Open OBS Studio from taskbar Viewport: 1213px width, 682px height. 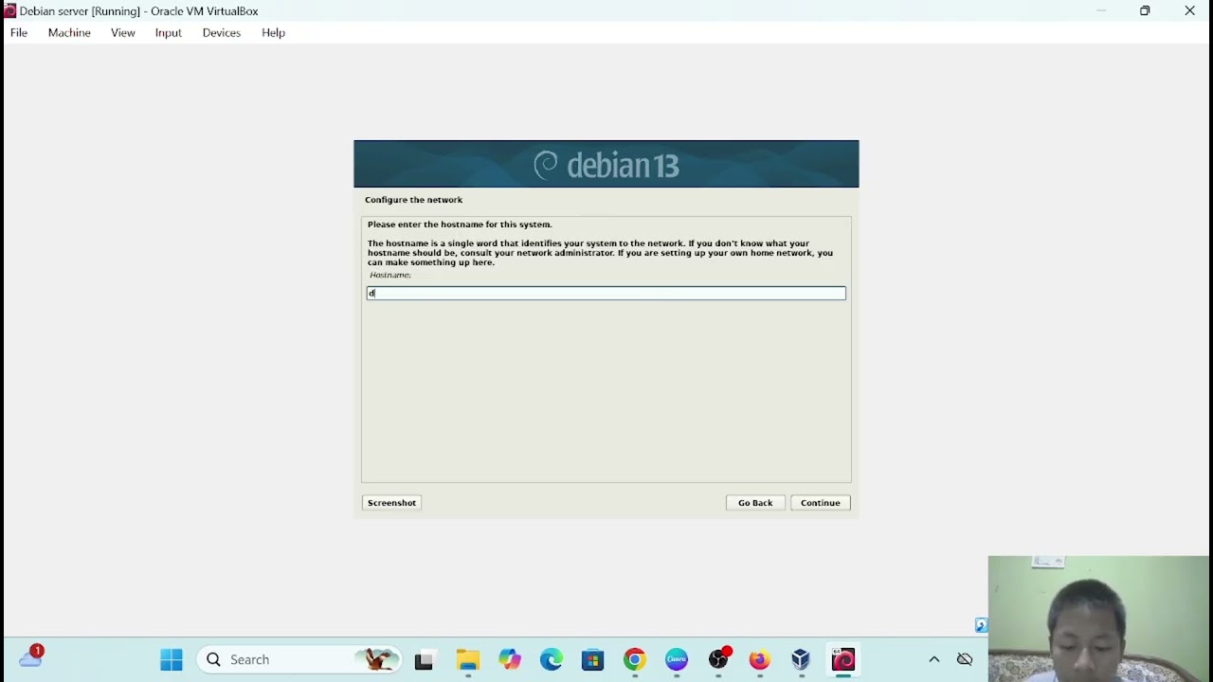[x=719, y=659]
